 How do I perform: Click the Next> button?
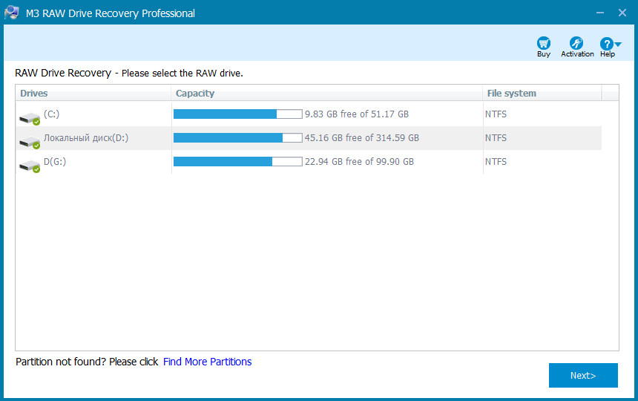click(x=583, y=375)
